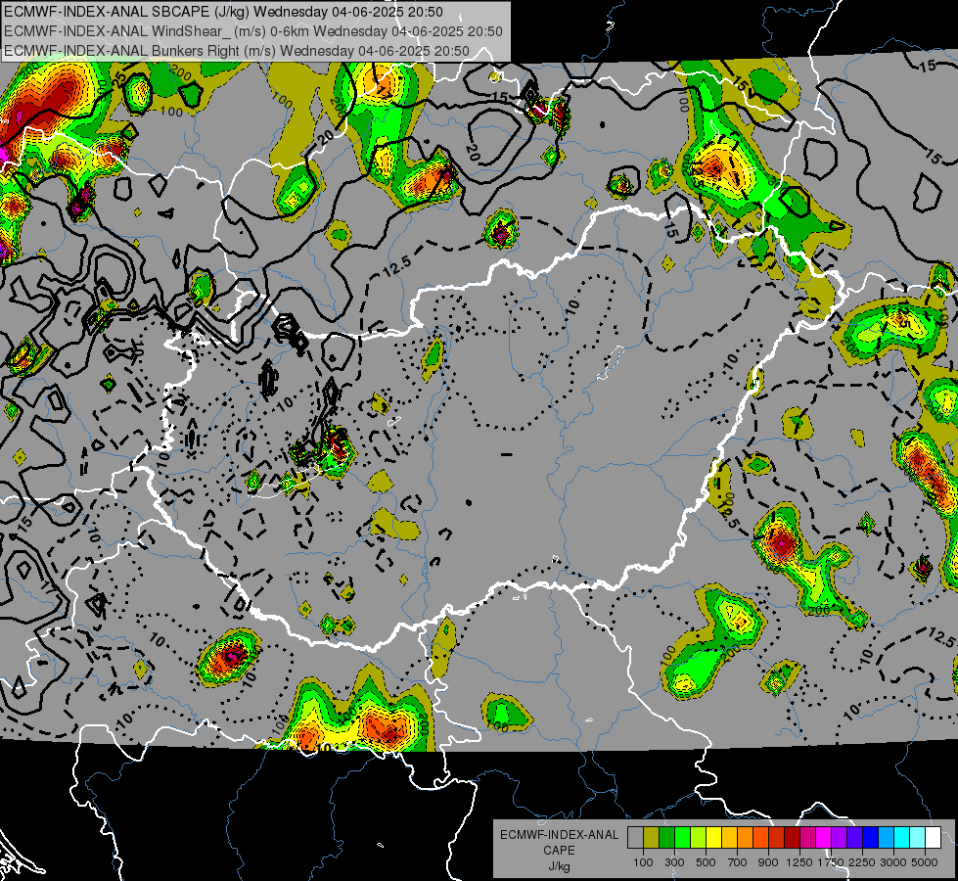Viewport: 958px width, 881px height.
Task: Click the WindShear 0-6km title line
Action: [x=252, y=31]
